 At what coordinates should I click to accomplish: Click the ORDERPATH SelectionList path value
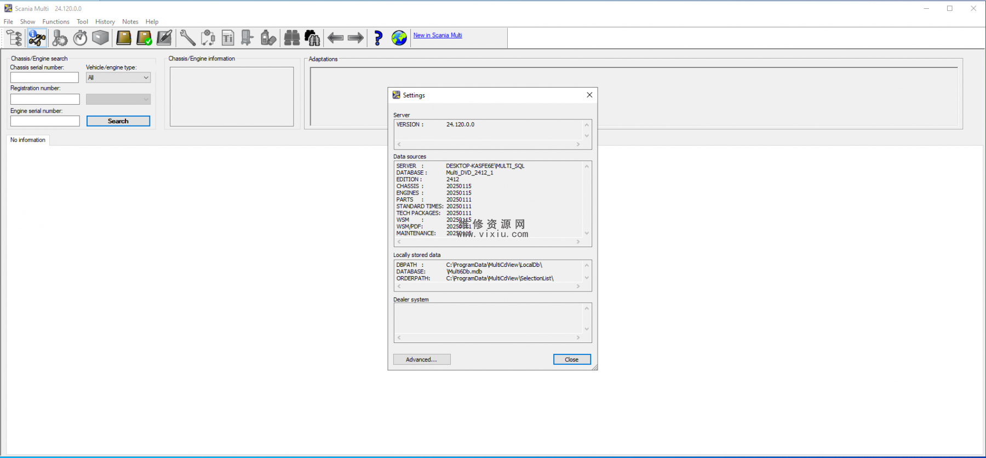point(500,279)
